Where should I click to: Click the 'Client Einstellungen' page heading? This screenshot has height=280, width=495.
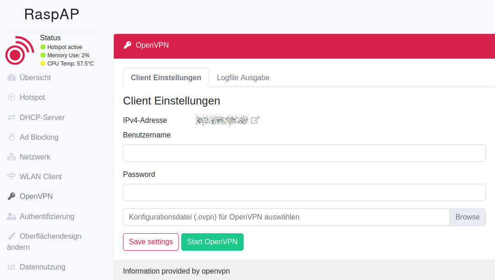click(x=172, y=101)
